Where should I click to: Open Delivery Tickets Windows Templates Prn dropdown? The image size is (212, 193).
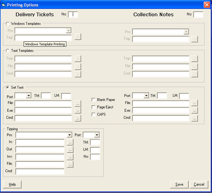point(69,31)
